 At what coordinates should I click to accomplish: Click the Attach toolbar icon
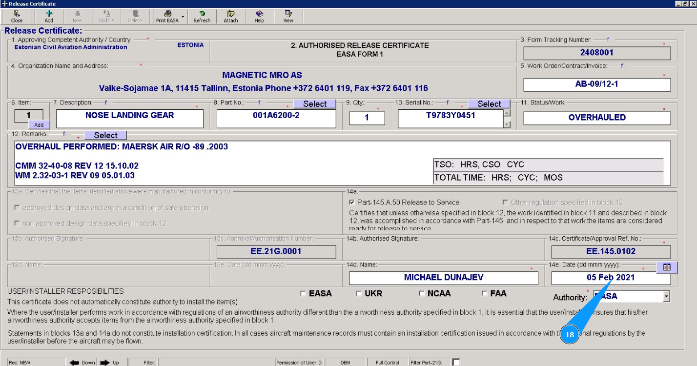click(x=231, y=14)
